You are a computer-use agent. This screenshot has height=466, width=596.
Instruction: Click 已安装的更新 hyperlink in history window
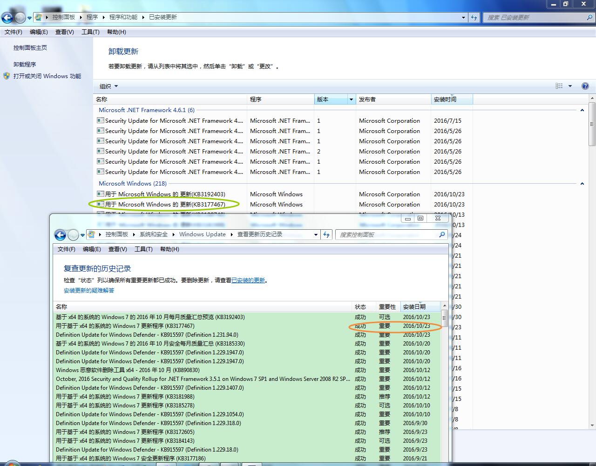248,280
